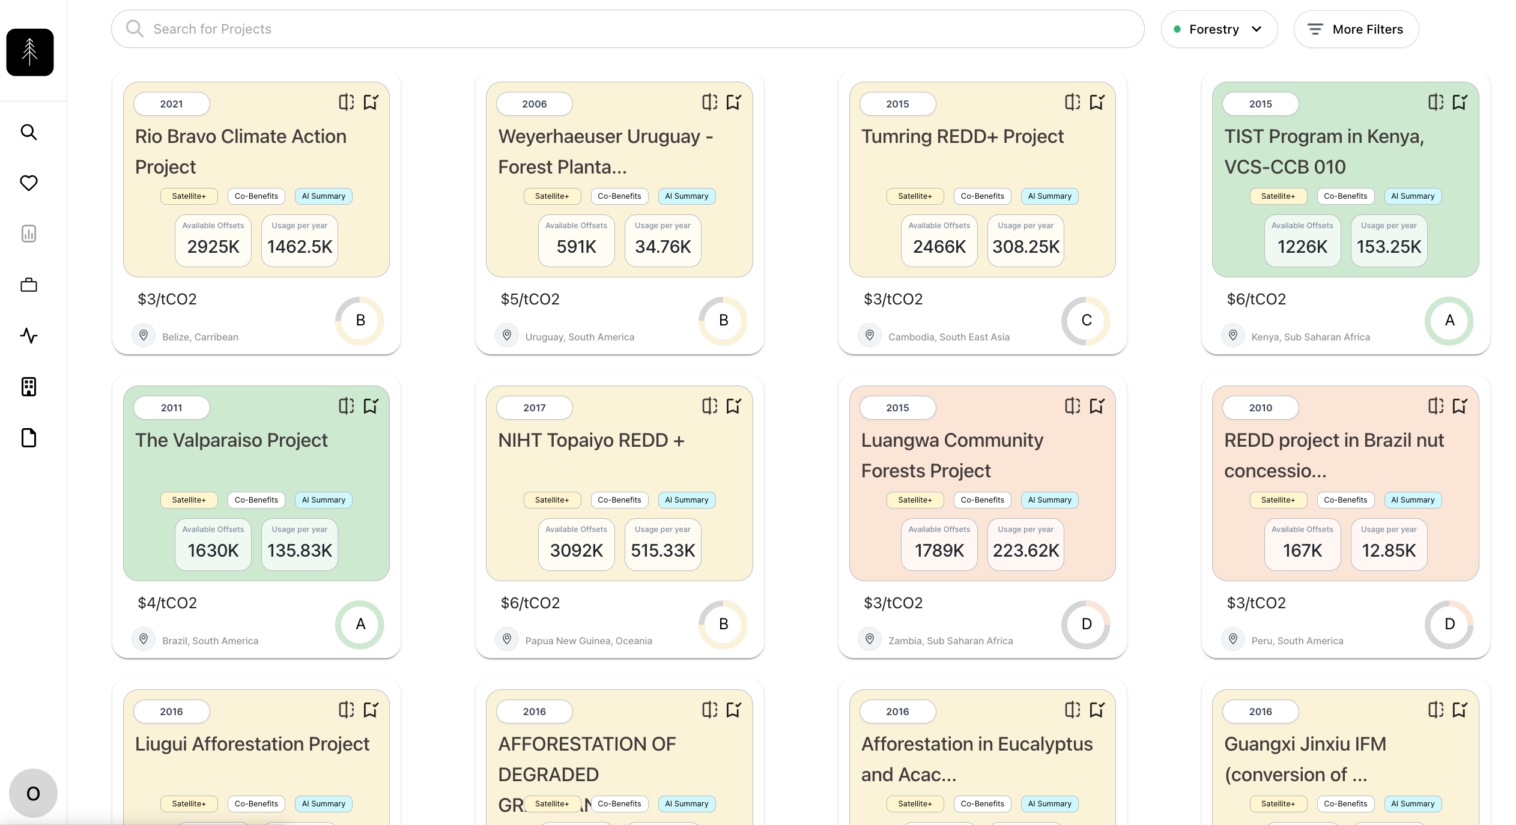Click compare icon on Liugui Afforestation card
Viewport: 1516px width, 825px height.
tap(346, 710)
